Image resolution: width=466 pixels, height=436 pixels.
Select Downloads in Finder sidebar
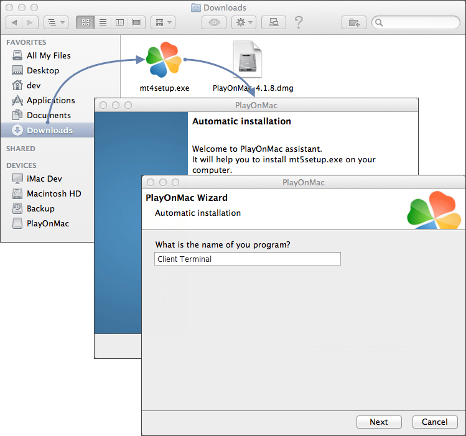click(47, 130)
